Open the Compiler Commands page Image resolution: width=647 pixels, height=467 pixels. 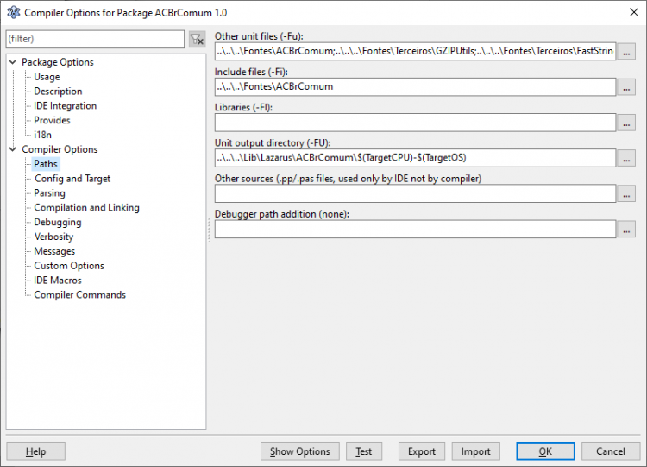pos(79,295)
